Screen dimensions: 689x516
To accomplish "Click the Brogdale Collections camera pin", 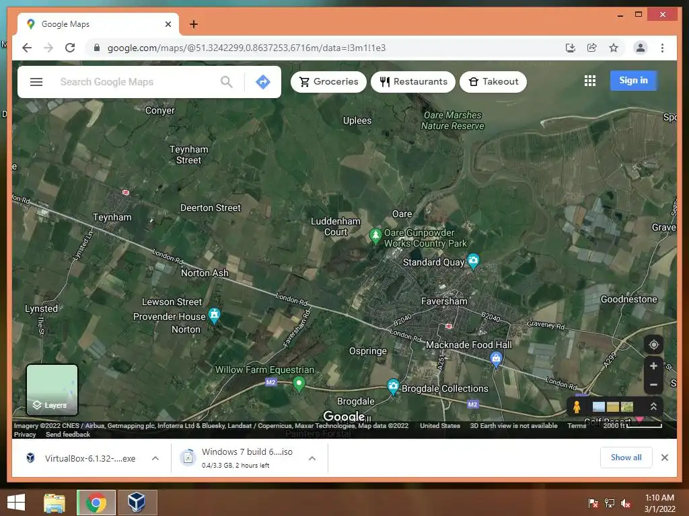I will [393, 387].
